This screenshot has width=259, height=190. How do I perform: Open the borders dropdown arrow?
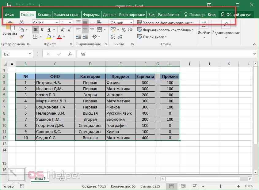tap(40, 37)
